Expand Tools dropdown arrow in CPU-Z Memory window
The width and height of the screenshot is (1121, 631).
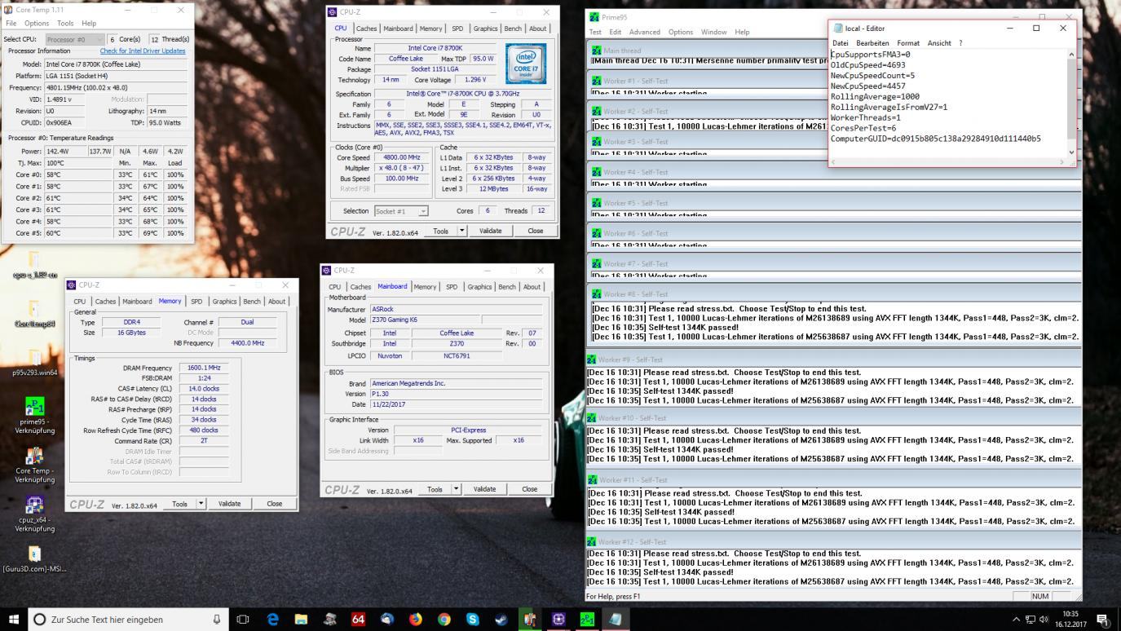coord(201,504)
